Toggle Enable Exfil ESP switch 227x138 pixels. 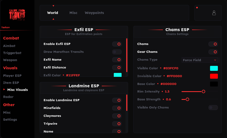pyautogui.click(x=117, y=44)
